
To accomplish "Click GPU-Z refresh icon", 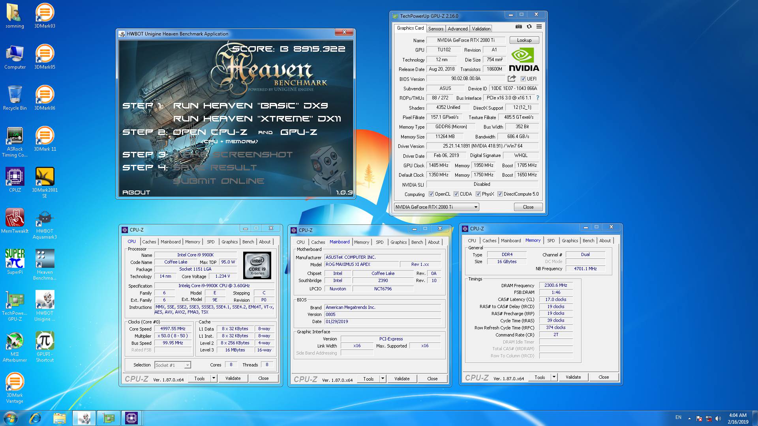I will pos(529,27).
